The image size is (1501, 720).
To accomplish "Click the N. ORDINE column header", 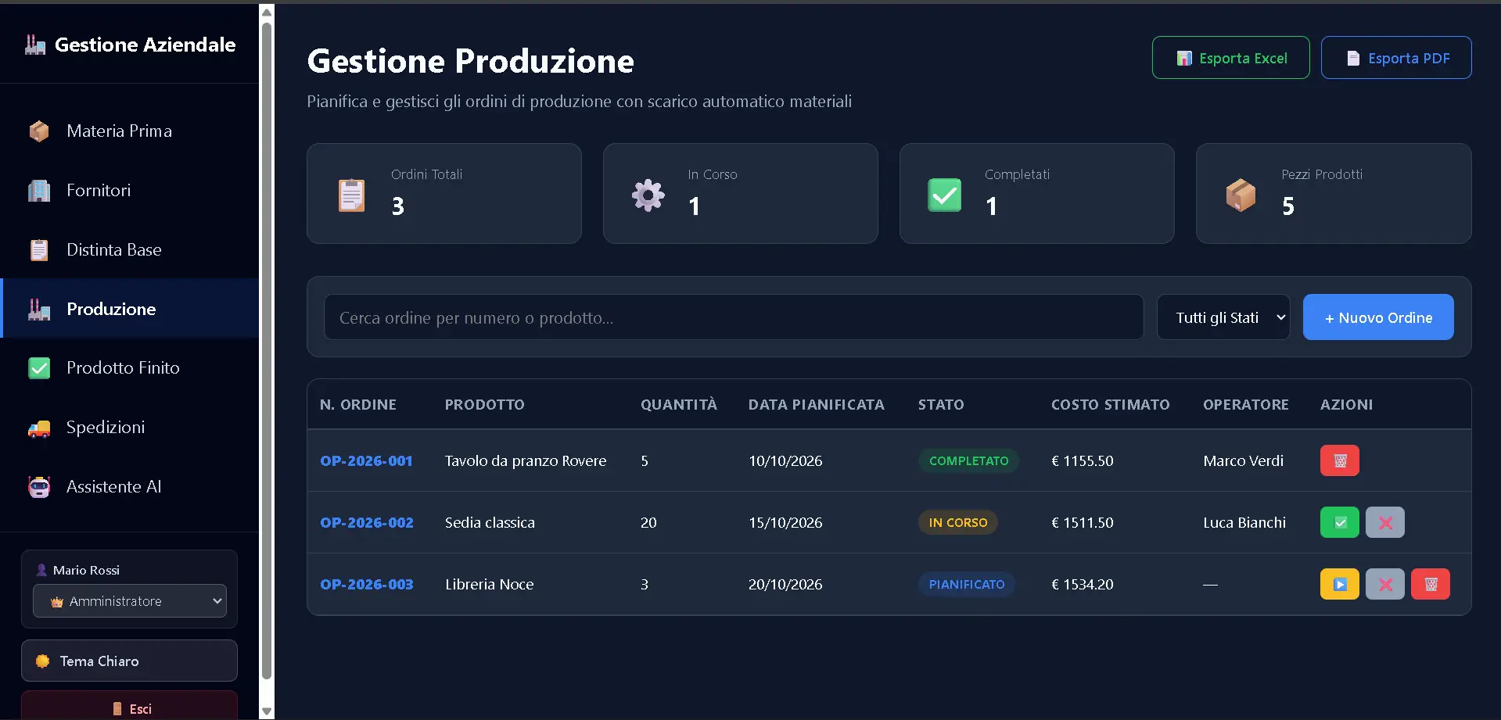I will coord(358,404).
